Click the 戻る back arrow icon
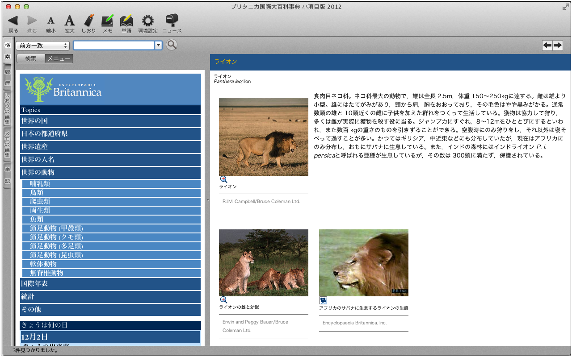 (13, 21)
